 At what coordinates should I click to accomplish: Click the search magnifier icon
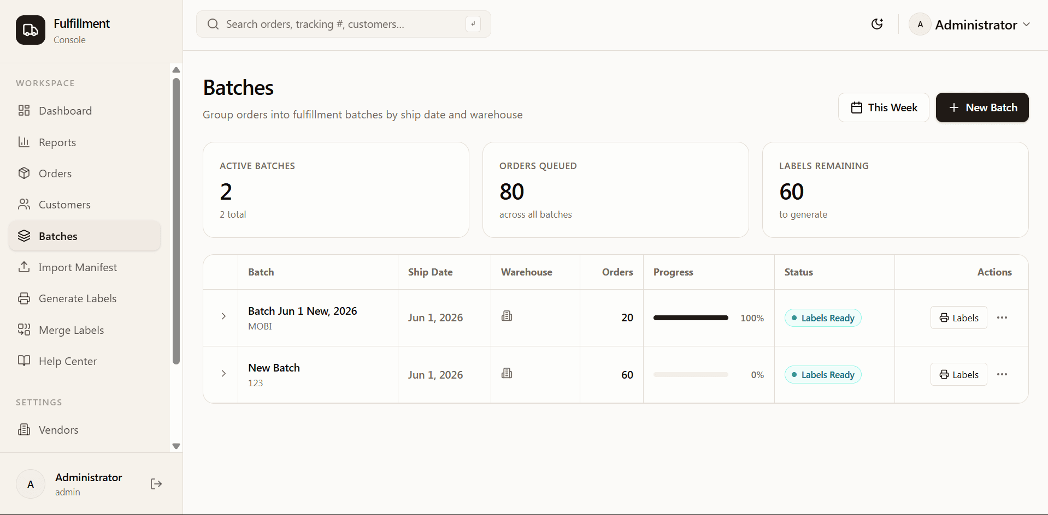tap(213, 24)
